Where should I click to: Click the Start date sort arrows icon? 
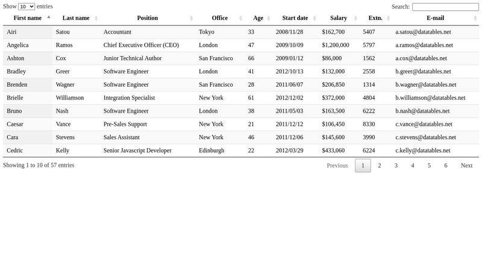(315, 18)
